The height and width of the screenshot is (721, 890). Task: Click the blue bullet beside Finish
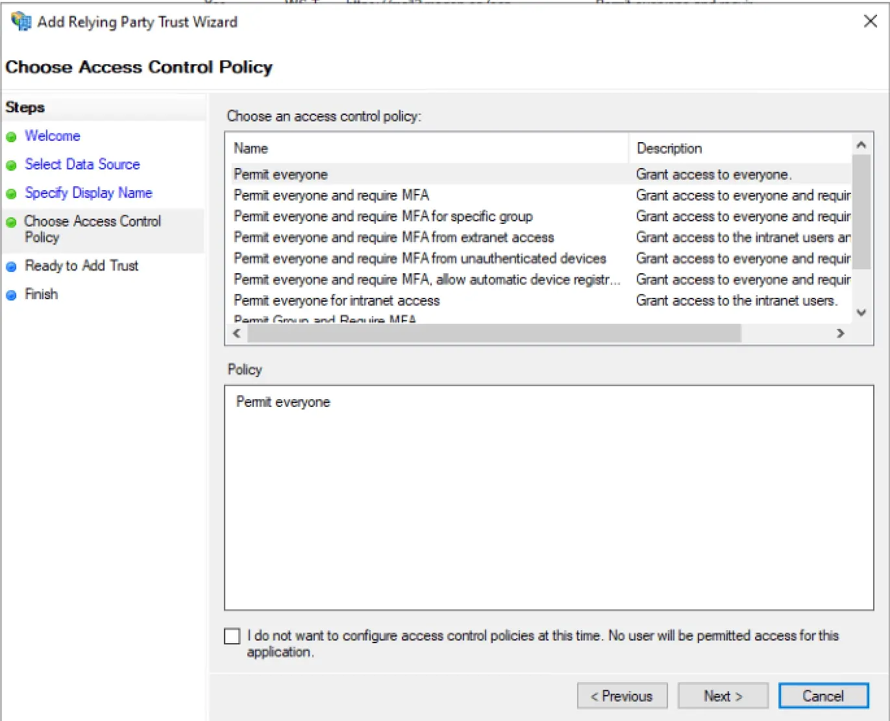[11, 295]
